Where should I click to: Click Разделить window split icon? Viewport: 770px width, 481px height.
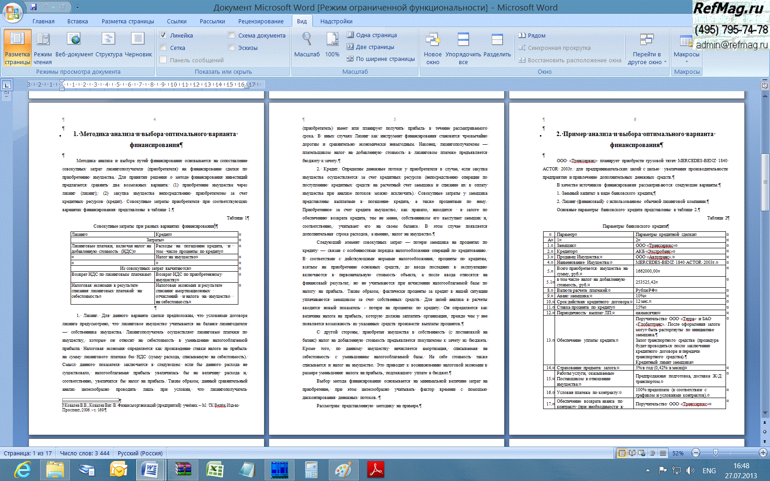(497, 40)
